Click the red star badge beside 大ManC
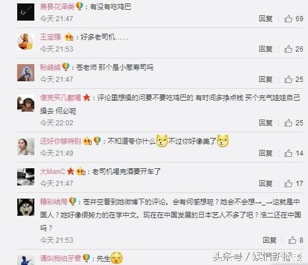The image size is (308, 265). pyautogui.click(x=70, y=171)
